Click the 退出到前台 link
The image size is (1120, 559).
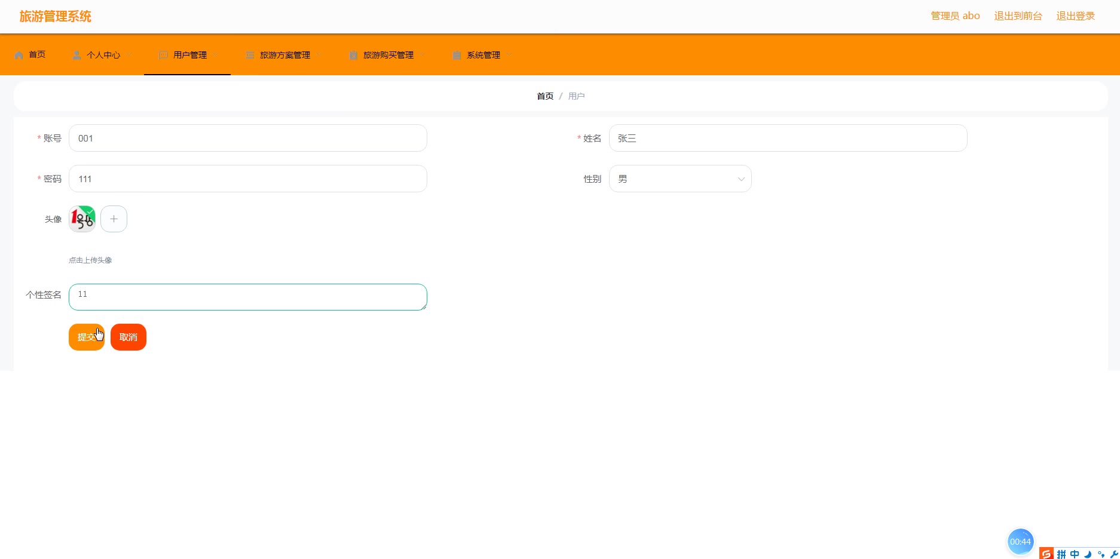pyautogui.click(x=1018, y=16)
